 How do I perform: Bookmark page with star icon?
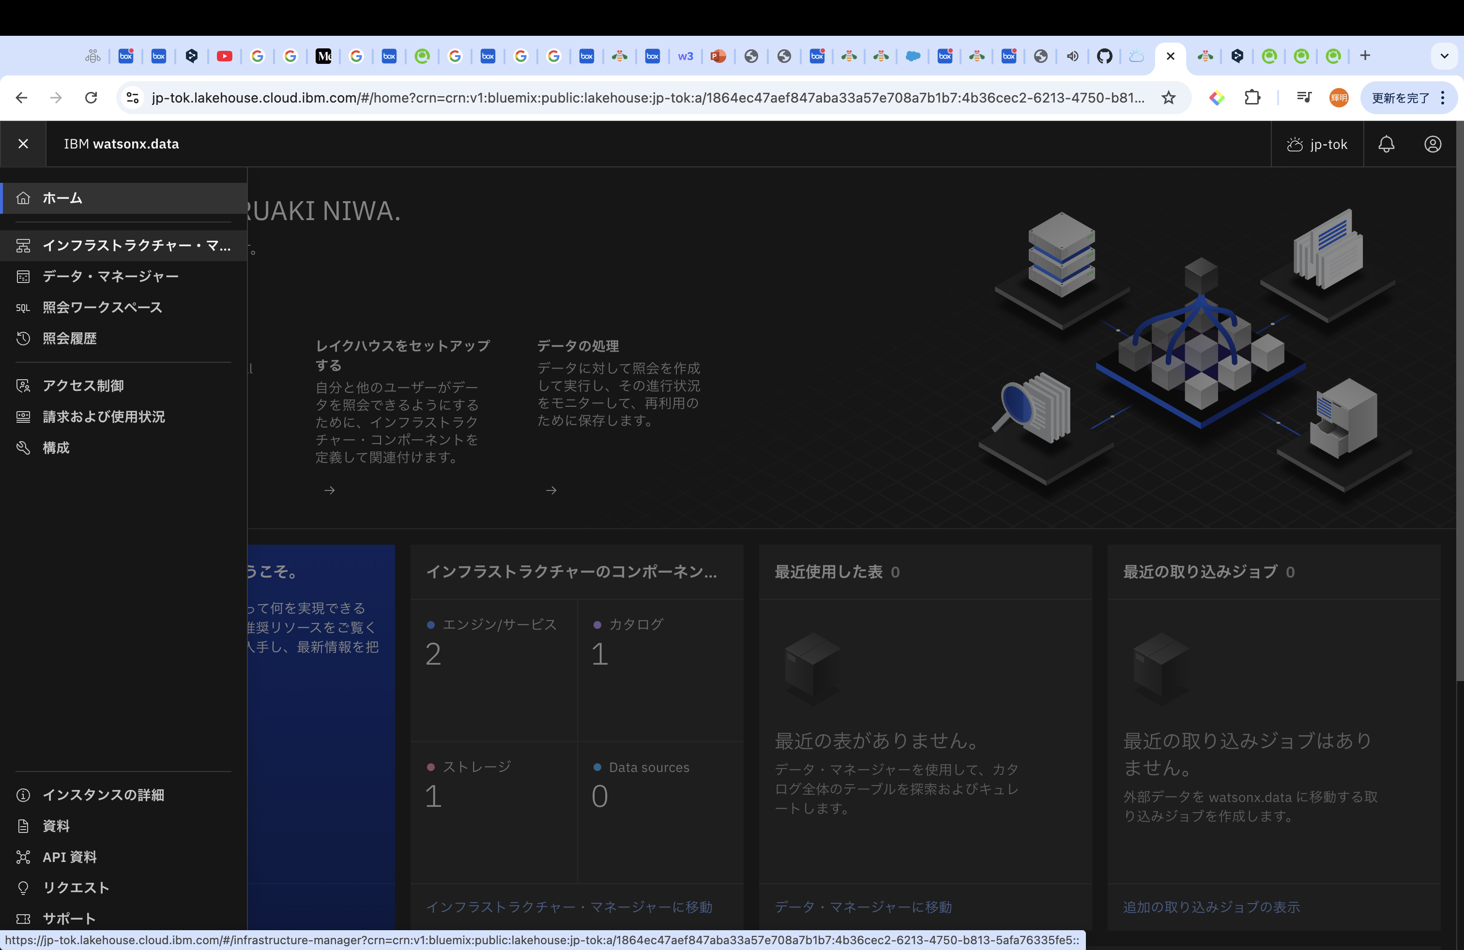[x=1168, y=98]
